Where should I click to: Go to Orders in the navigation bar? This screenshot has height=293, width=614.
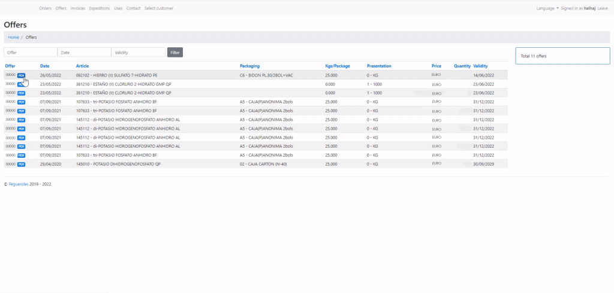click(x=45, y=8)
